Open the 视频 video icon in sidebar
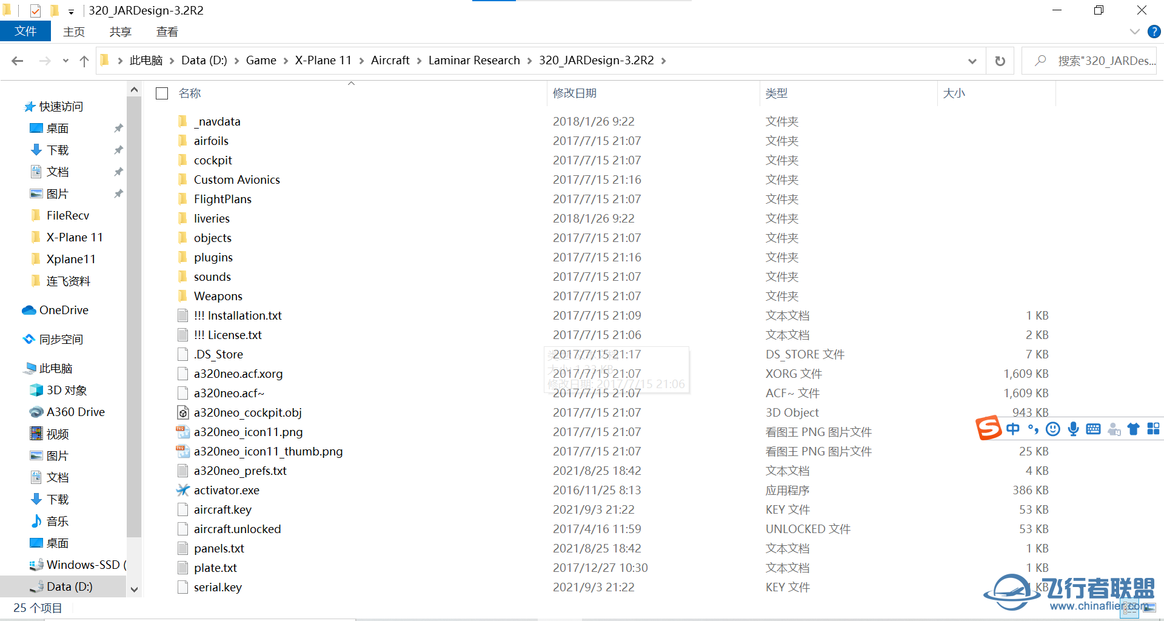Image resolution: width=1164 pixels, height=621 pixels. (36, 434)
